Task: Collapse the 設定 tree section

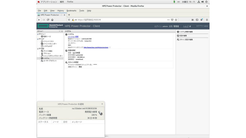Action: click(39, 48)
